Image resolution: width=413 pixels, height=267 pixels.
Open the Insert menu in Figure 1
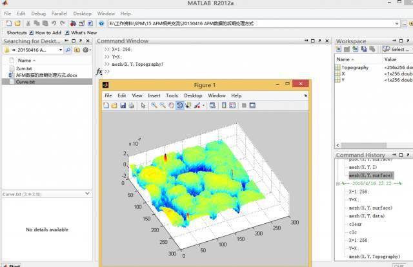pos(154,95)
